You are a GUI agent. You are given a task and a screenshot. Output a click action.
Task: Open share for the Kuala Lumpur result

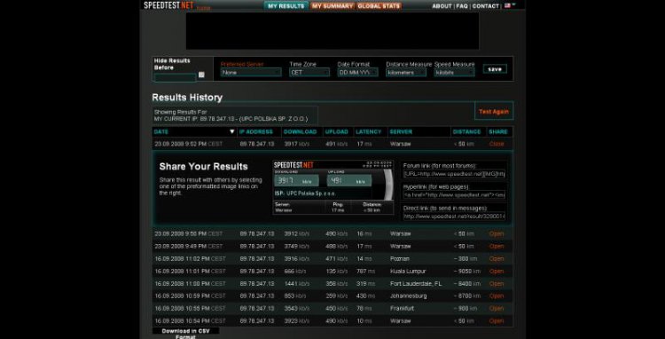click(x=497, y=272)
